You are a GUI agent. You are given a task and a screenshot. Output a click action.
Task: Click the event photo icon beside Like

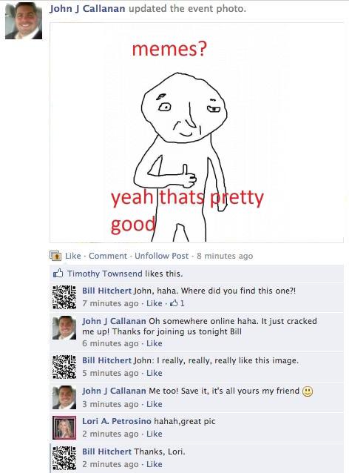coord(55,256)
